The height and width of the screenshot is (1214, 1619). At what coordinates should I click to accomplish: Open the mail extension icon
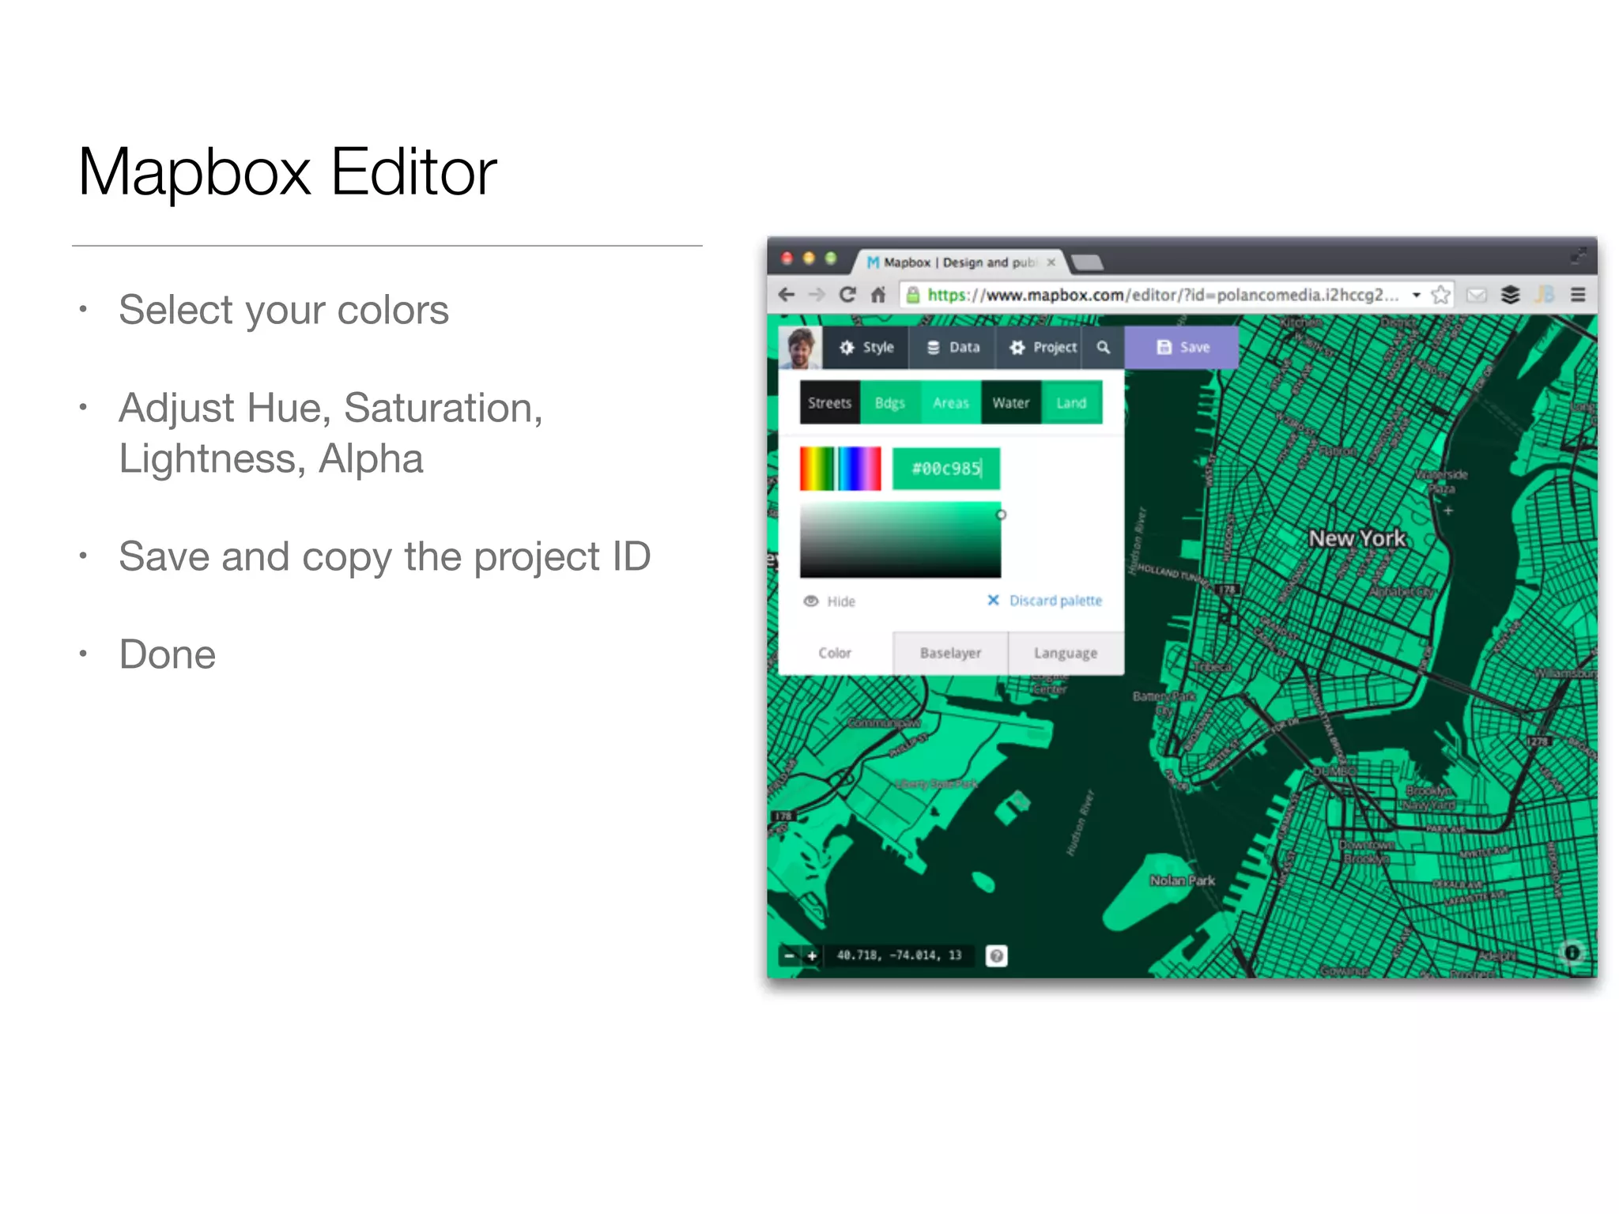click(1476, 295)
